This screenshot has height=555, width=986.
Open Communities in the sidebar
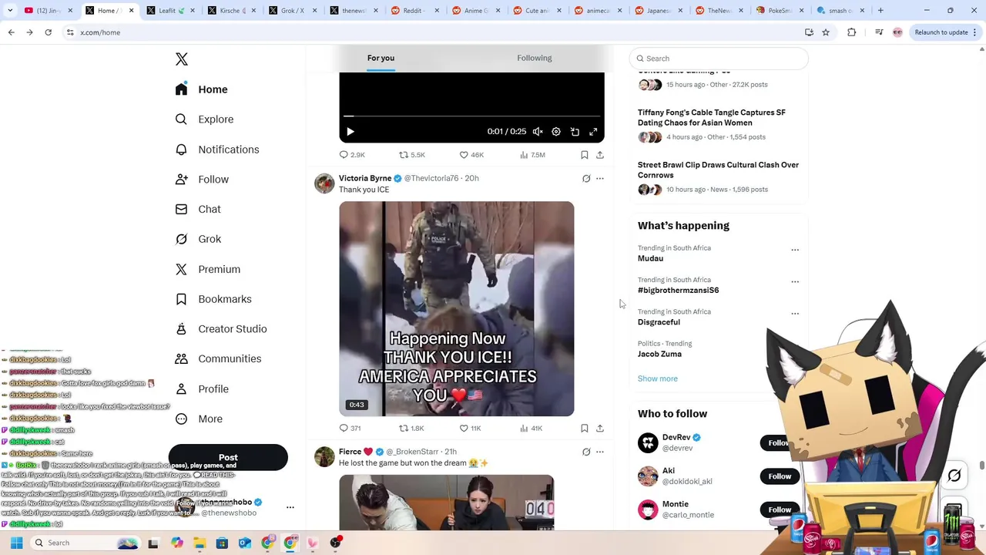tap(218, 358)
